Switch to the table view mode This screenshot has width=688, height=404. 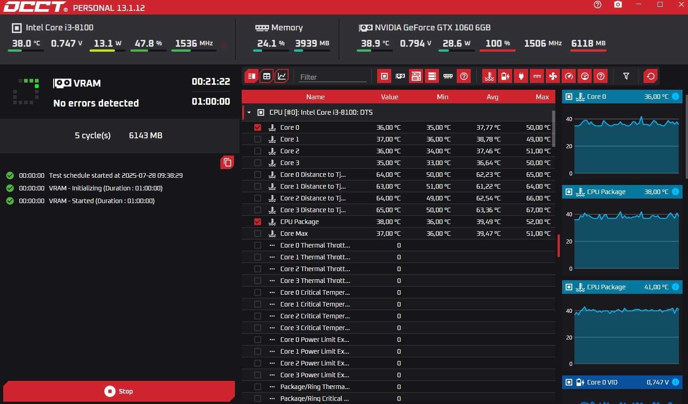(x=267, y=76)
